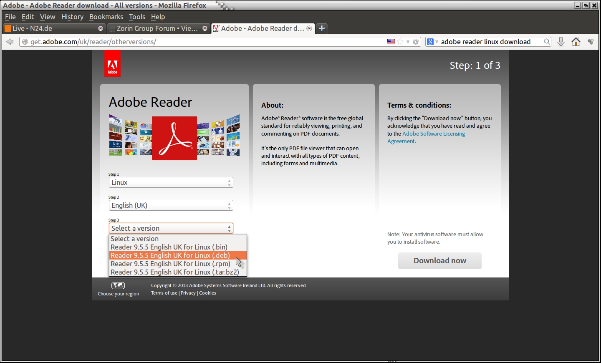Image resolution: width=601 pixels, height=363 pixels.
Task: Choose Reader 9.5.5 Linux (.tar.bz2) option
Action: 174,272
